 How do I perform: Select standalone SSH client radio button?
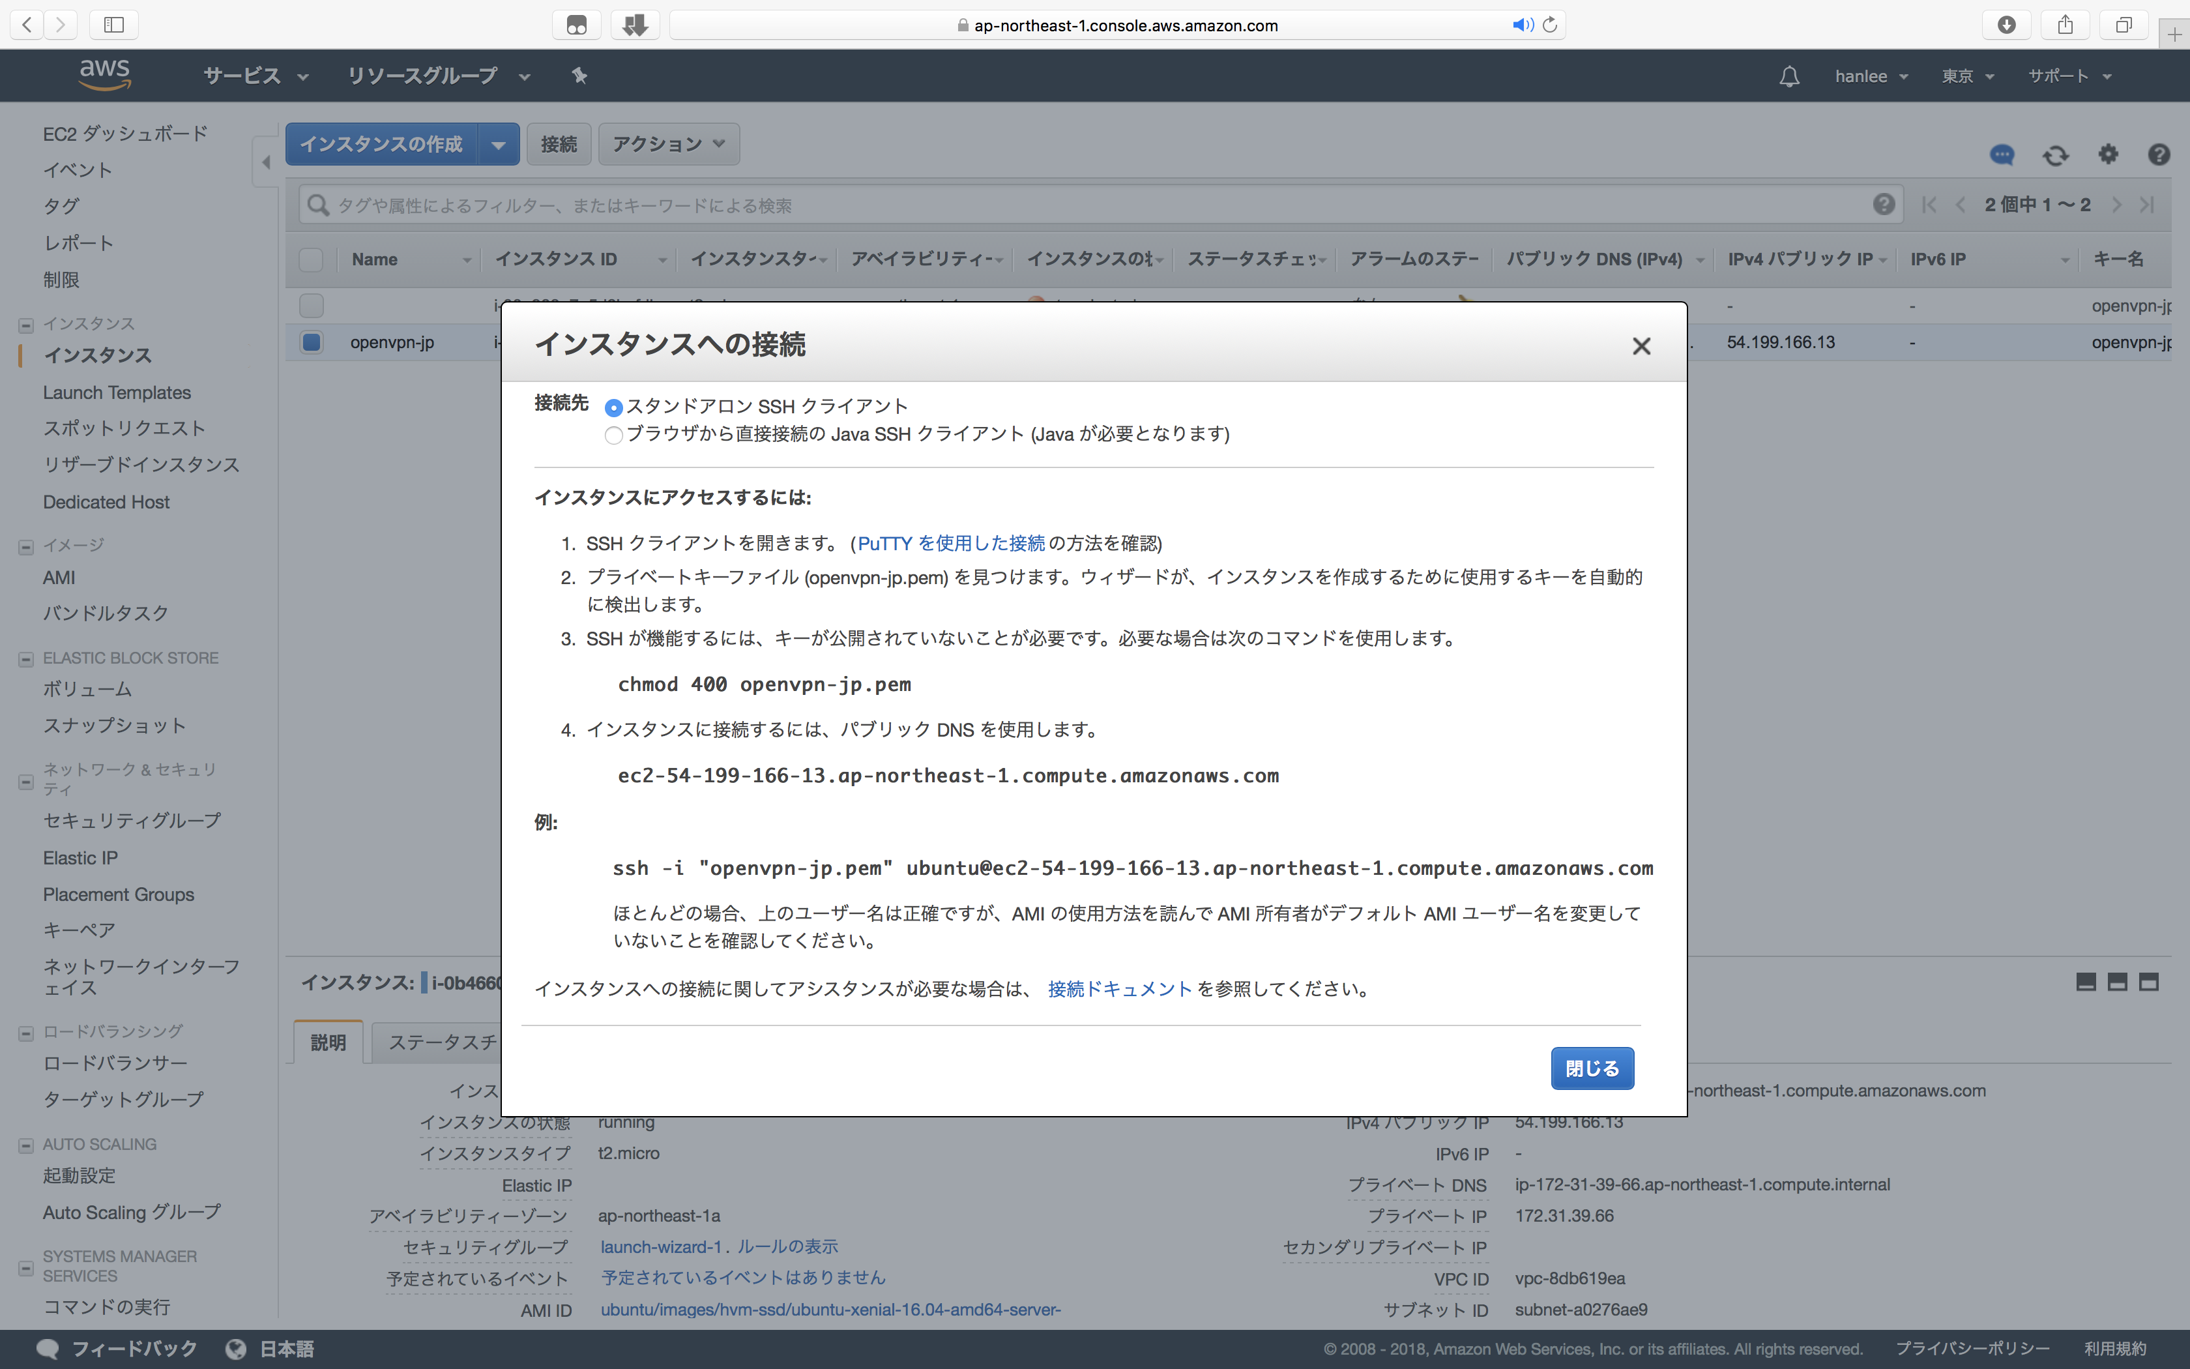coord(613,407)
